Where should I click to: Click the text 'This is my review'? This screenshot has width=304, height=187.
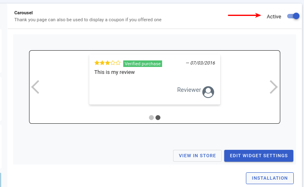pyautogui.click(x=115, y=72)
